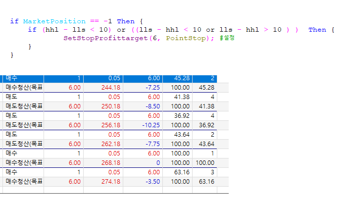
Task: Select the 매도 row showing 36.92
Action: pyautogui.click(x=23, y=116)
